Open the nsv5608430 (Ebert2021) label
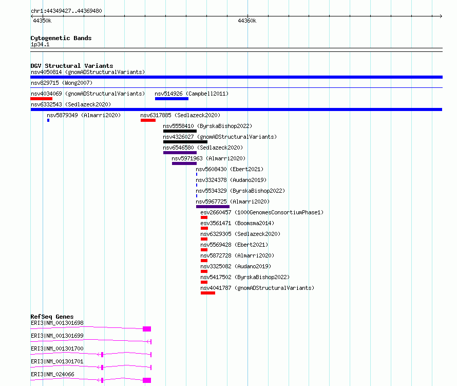 230,169
